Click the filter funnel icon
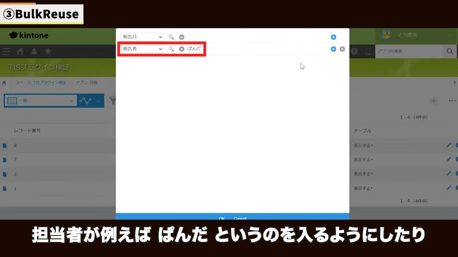Screen dimensions: 458x257 coord(113,101)
